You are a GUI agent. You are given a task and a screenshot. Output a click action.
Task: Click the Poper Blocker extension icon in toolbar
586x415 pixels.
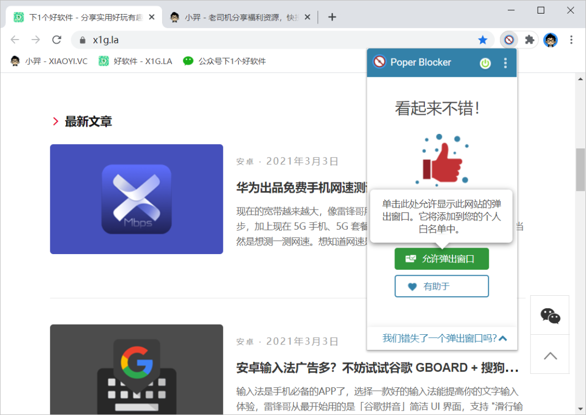509,40
